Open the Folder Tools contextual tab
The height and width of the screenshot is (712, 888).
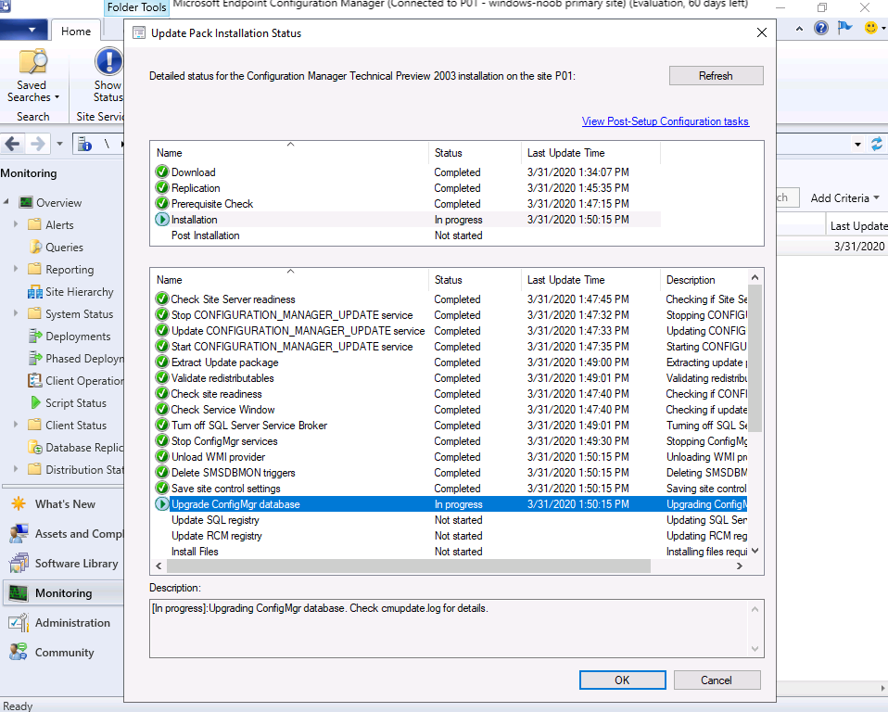136,7
